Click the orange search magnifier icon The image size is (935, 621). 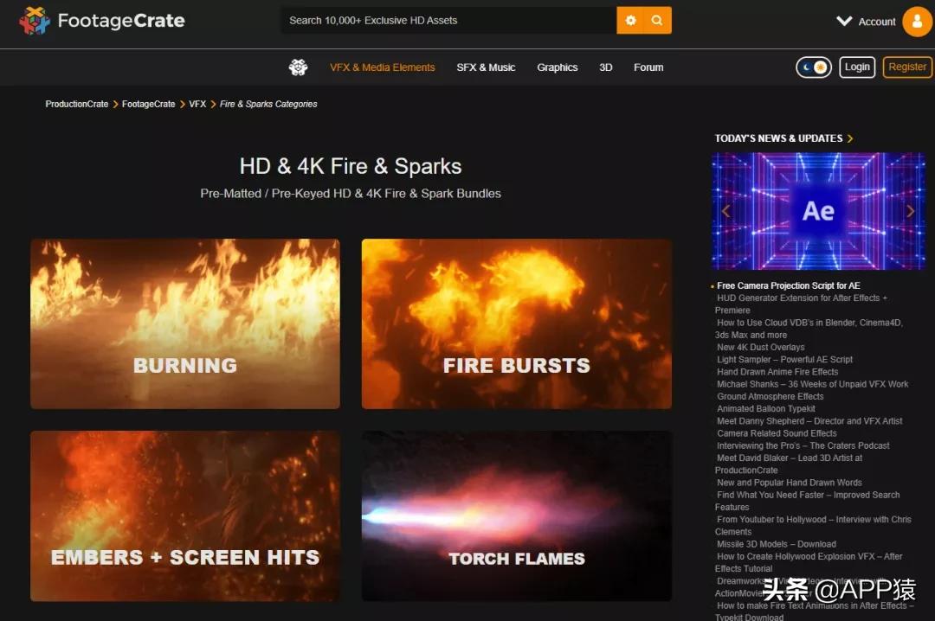point(657,21)
